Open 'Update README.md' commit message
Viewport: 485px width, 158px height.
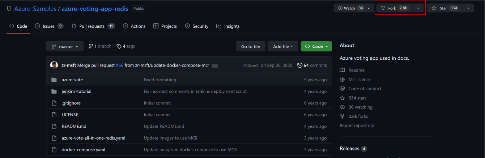(164, 126)
